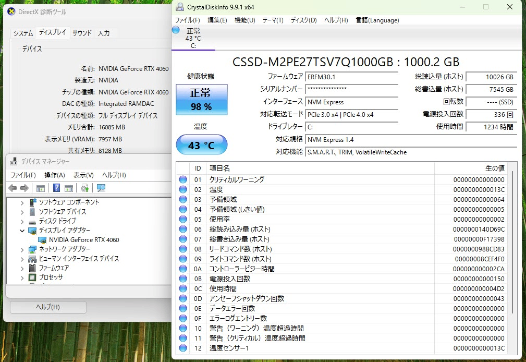Switch to the サウンド tab in DirectX tool
The width and height of the screenshot is (526, 362).
(x=82, y=33)
